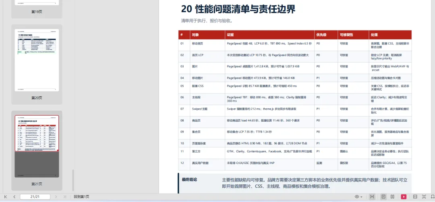Image resolution: width=435 pixels, height=202 pixels.
Task: Click the 压缩活动图与集合卡片图 handling cell
Action: click(389, 78)
